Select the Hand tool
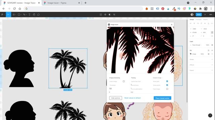The height and width of the screenshot is (120, 215). (x=34, y=15)
